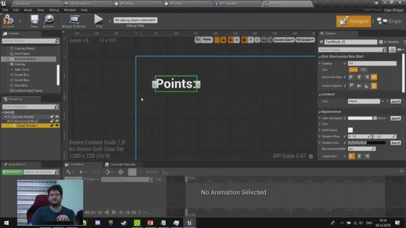Collapse the Slot (Horizontal Box Slot) section
Viewport: 406px width, 228px height.
(x=320, y=56)
